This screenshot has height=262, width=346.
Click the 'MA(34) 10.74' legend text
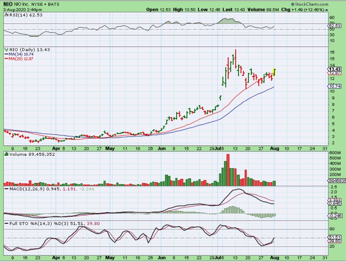21,54
